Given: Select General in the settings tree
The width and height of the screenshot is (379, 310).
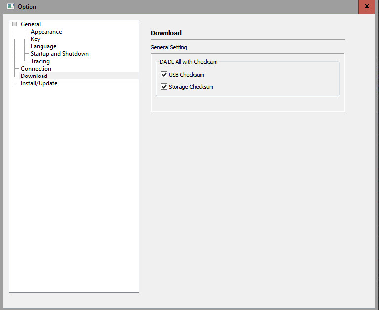Looking at the screenshot, I should tap(31, 24).
